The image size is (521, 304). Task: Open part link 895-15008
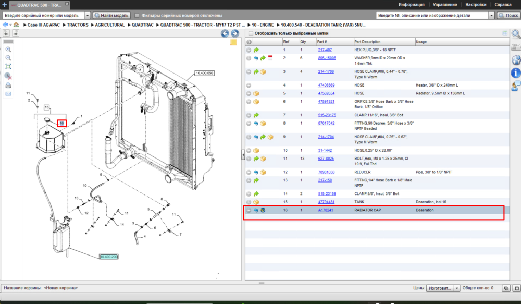[x=327, y=58]
